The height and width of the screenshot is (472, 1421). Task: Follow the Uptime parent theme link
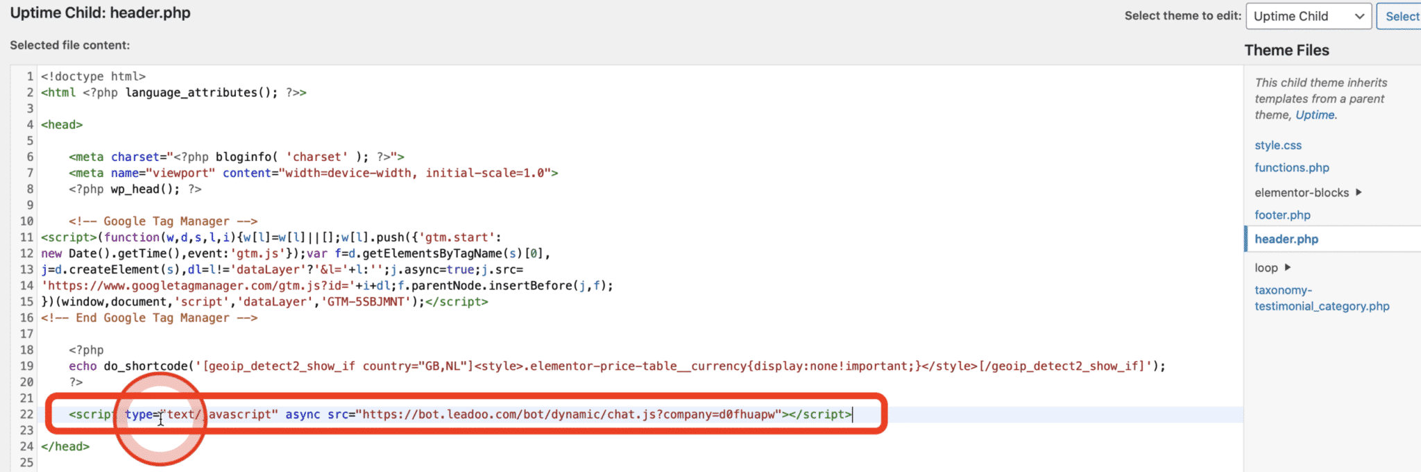(x=1314, y=115)
